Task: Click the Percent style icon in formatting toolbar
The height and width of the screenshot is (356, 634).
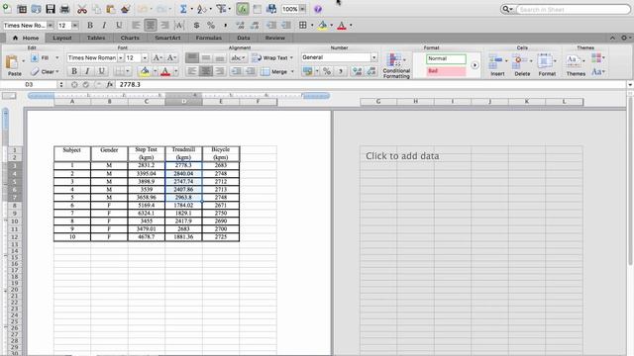Action: [211, 26]
